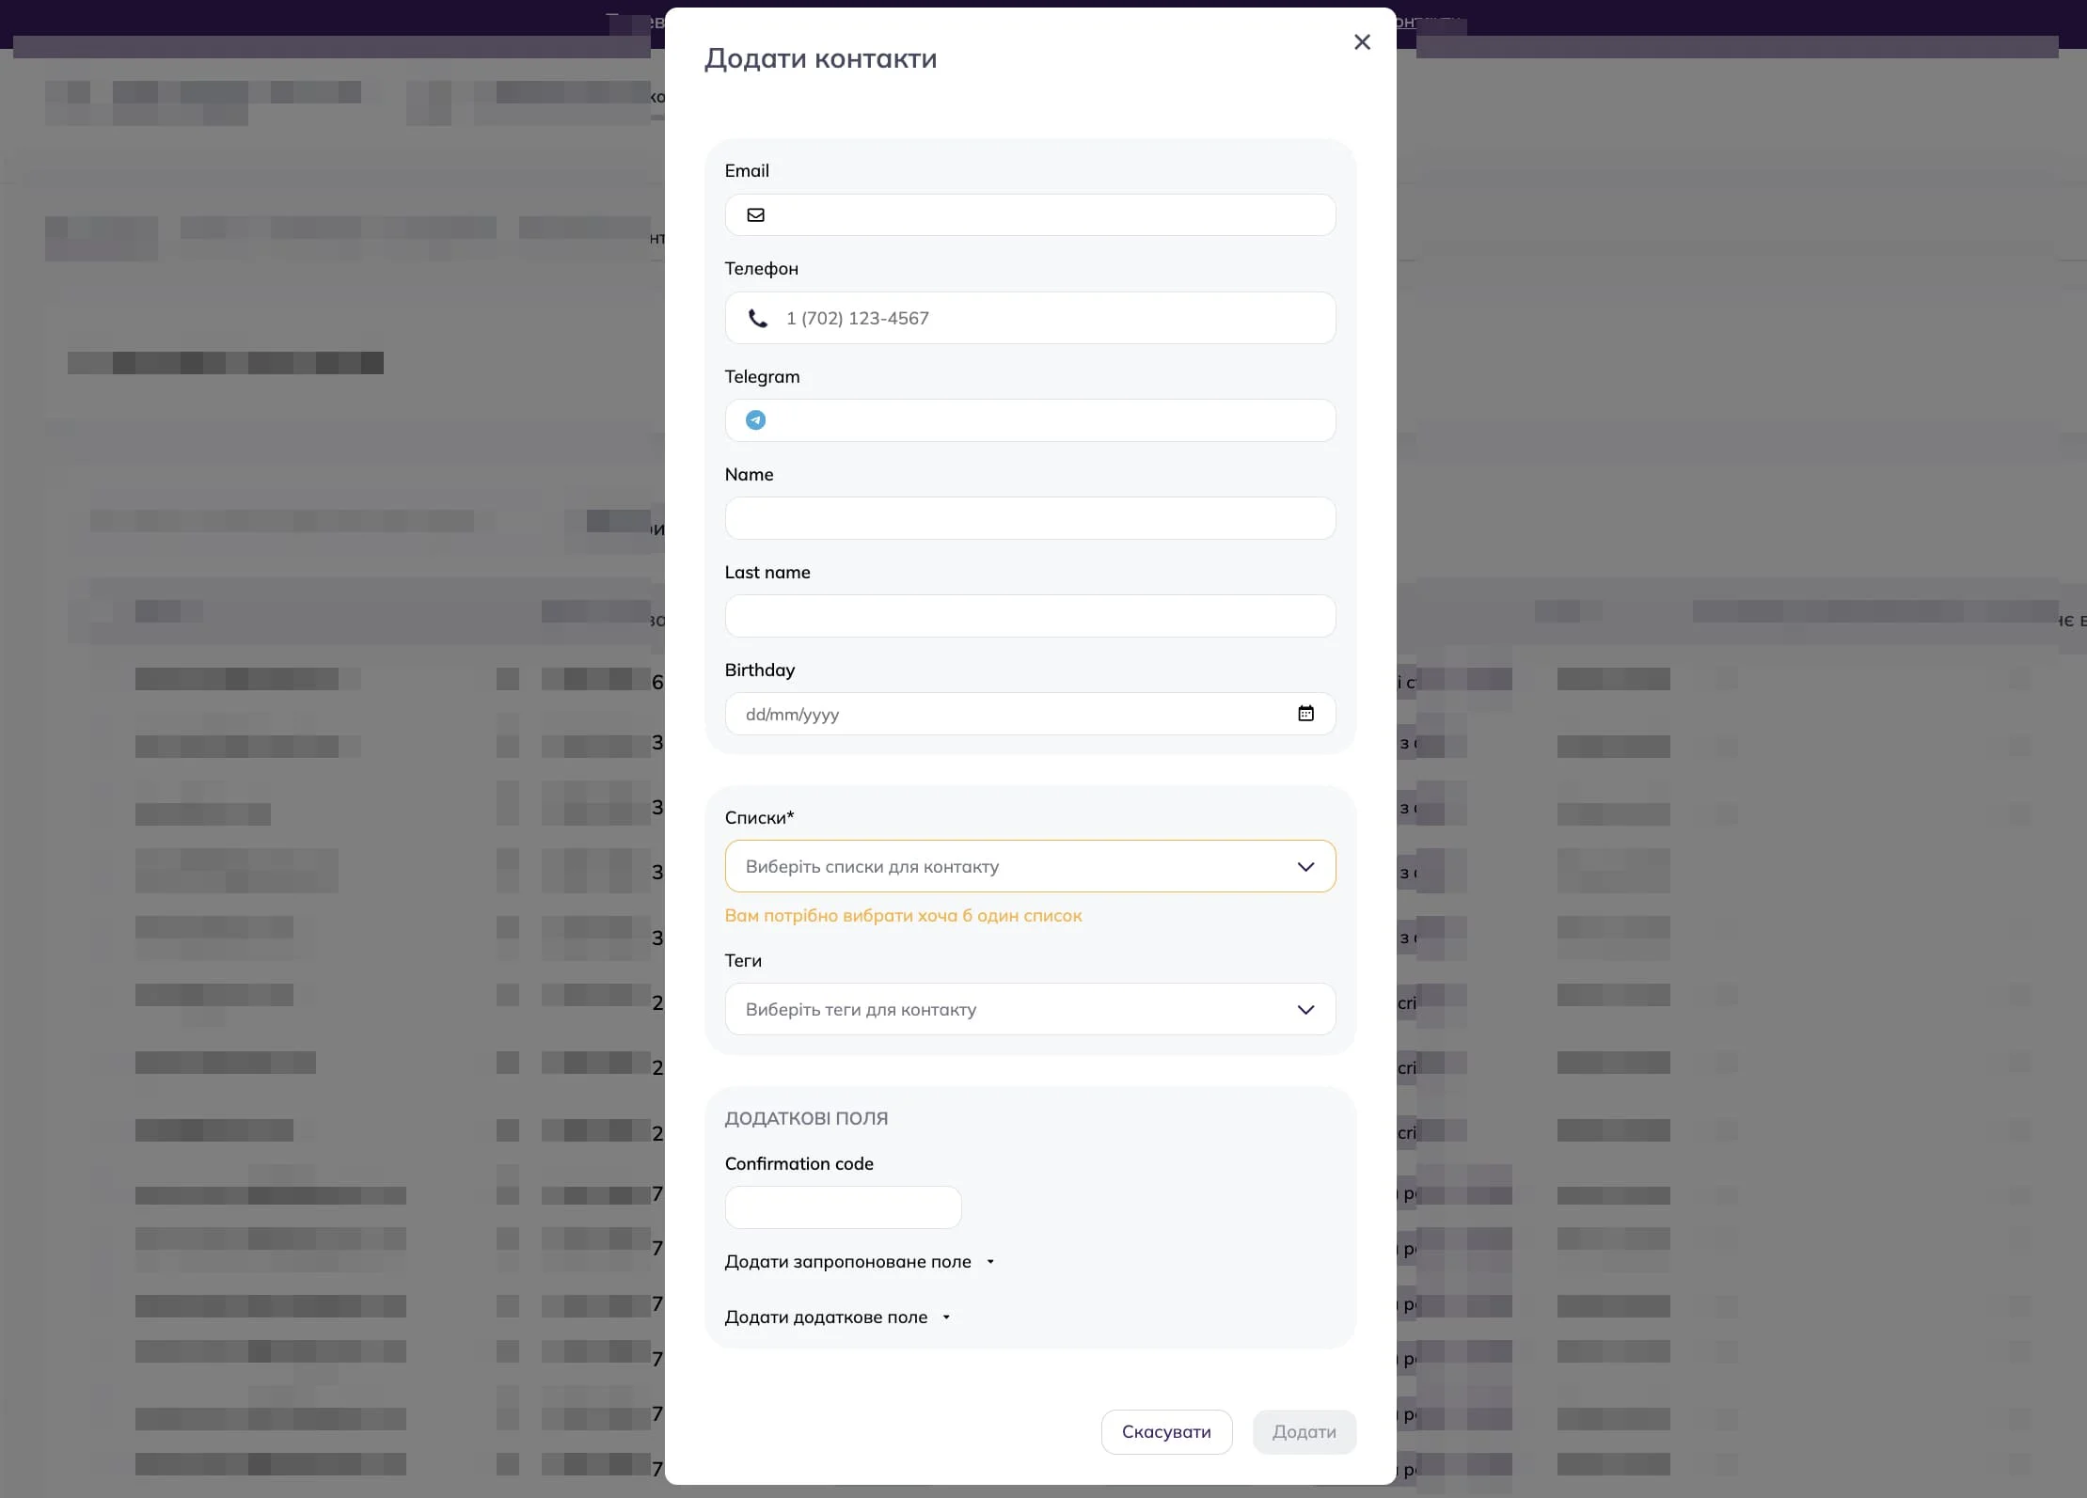Click the Confirmation code input
The width and height of the screenshot is (2087, 1498).
pyautogui.click(x=843, y=1207)
